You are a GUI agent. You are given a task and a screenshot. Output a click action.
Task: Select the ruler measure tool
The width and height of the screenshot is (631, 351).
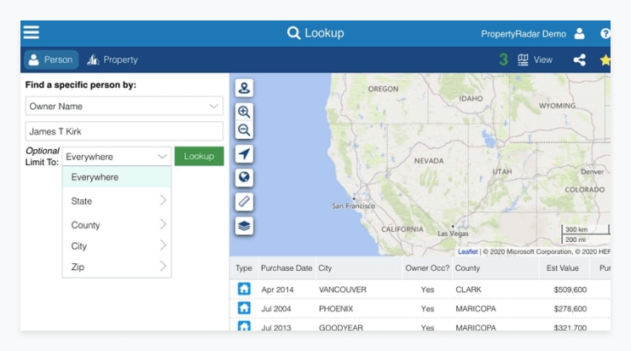coord(245,202)
